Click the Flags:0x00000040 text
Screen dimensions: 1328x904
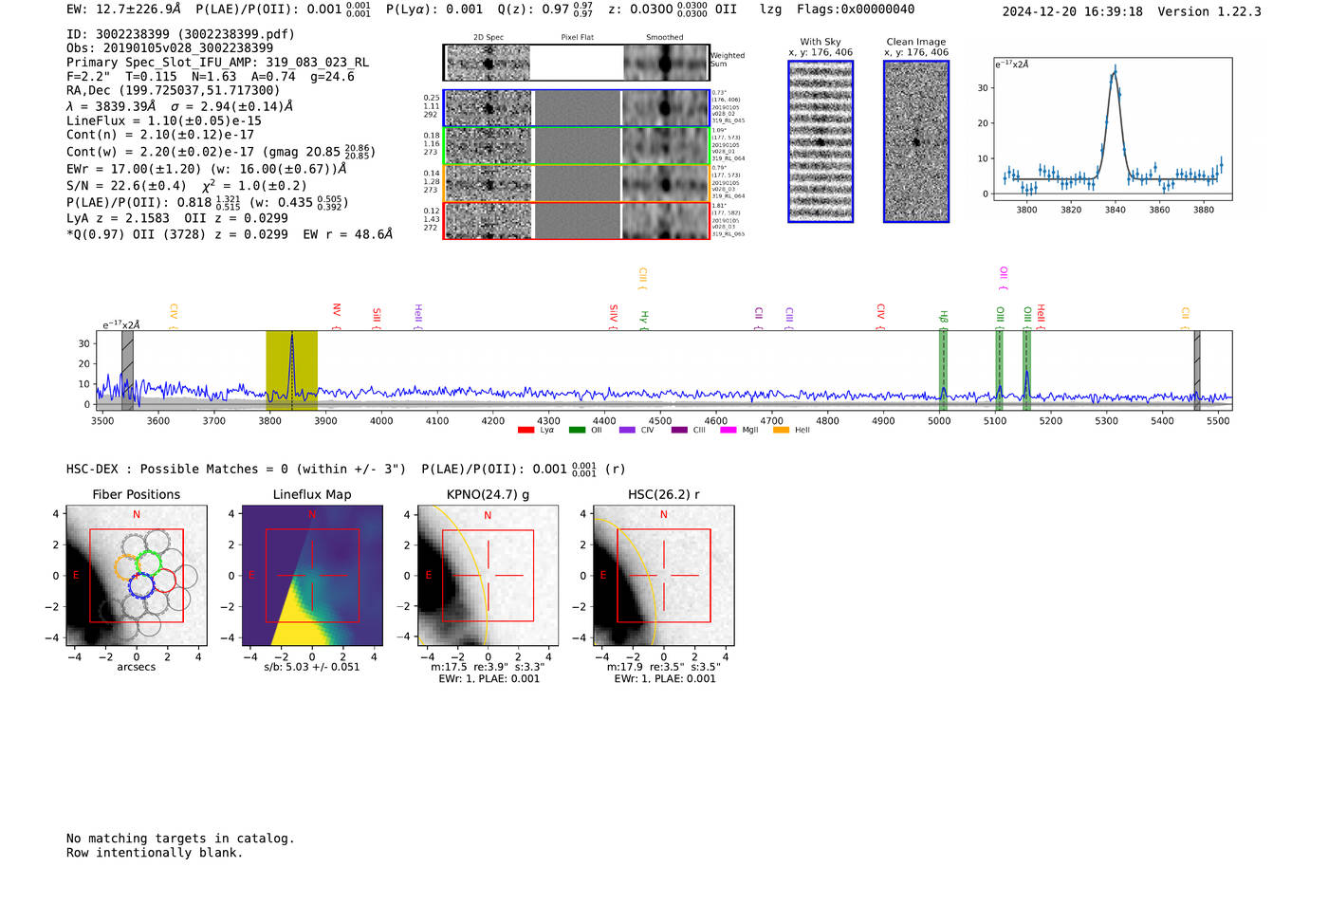coord(856,9)
